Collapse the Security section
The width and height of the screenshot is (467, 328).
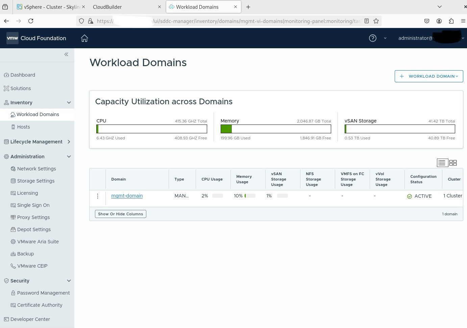[69, 281]
